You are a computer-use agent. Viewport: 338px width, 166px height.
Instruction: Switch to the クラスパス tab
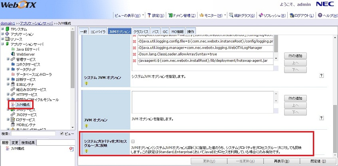(141, 32)
